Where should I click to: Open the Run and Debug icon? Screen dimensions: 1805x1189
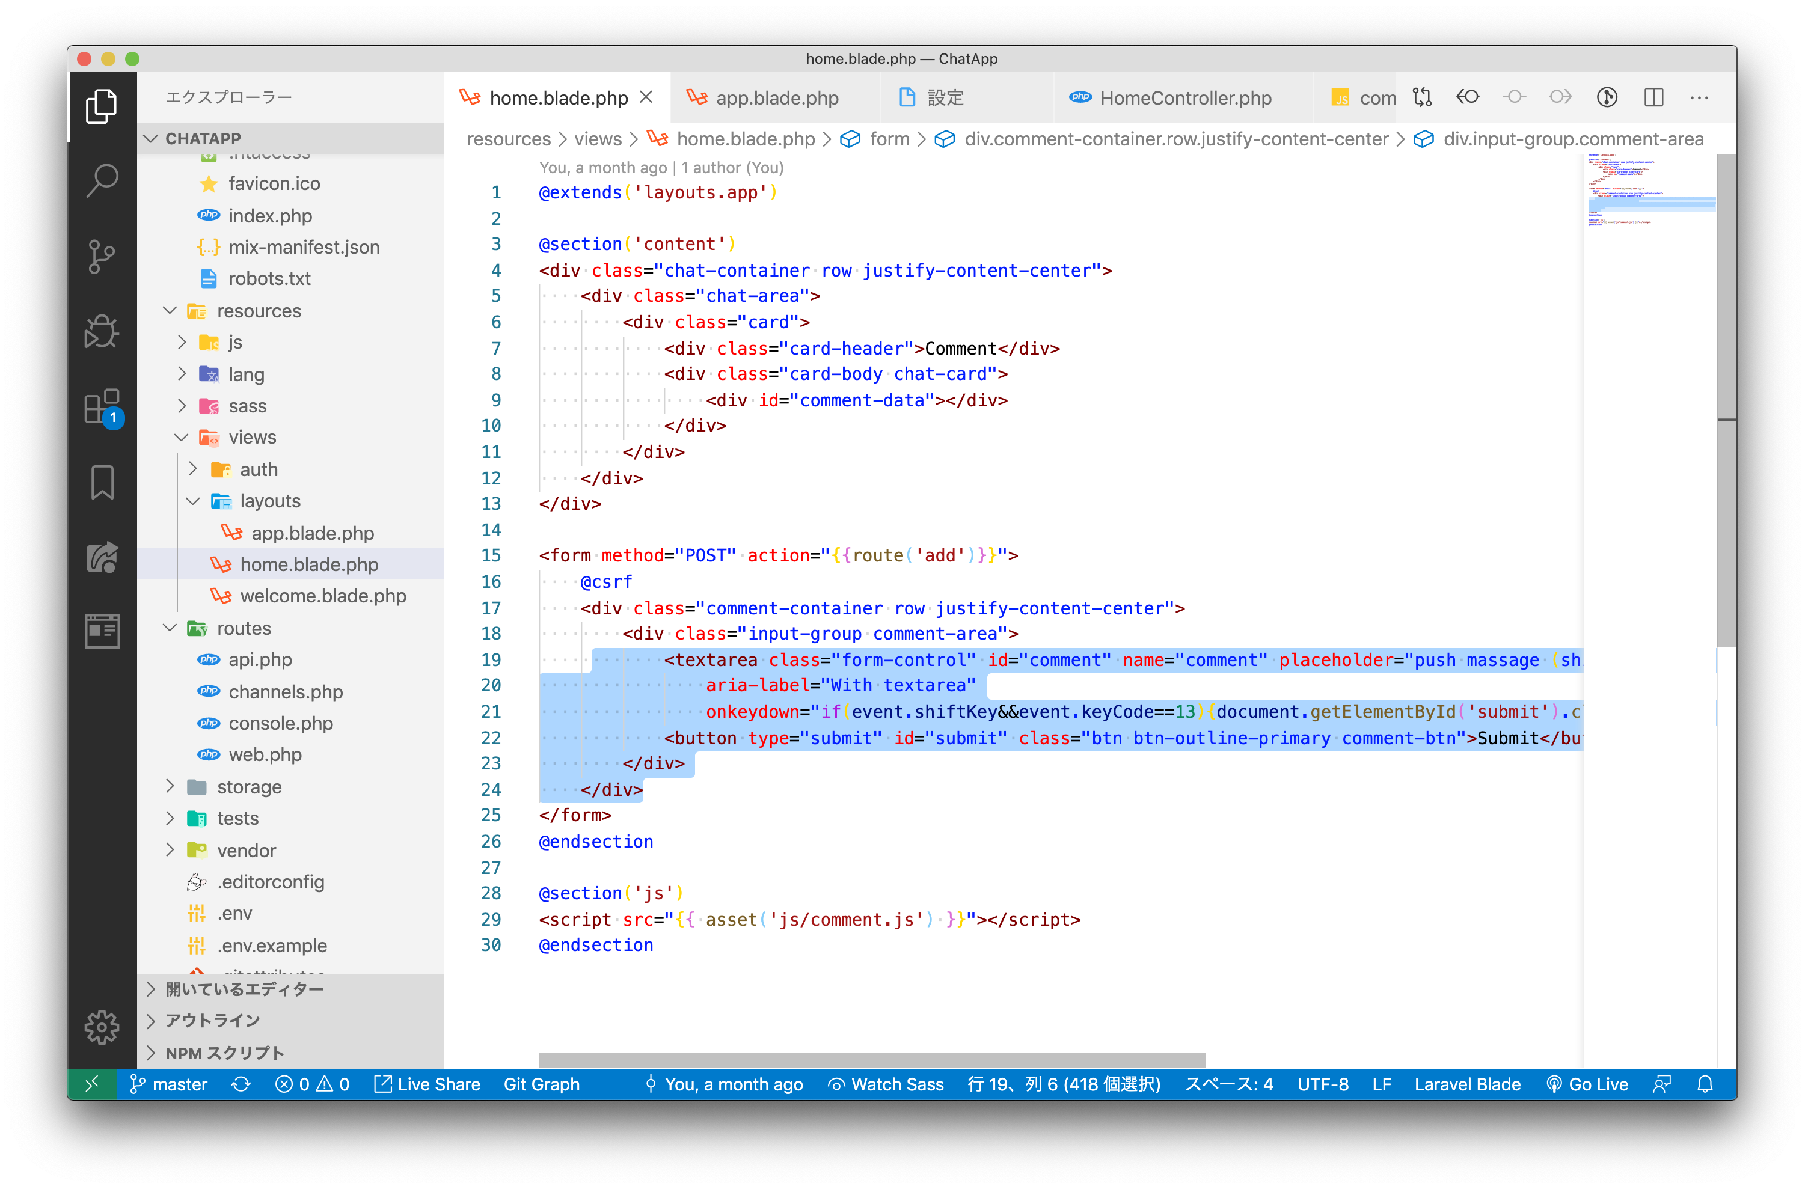click(102, 331)
